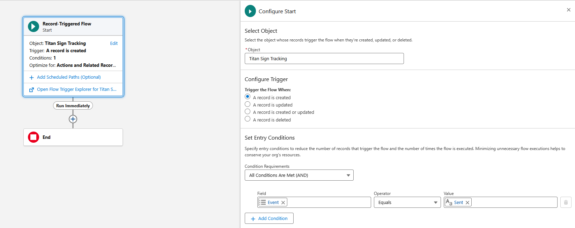Click the Run Immediately path label
This screenshot has width=575, height=228.
click(73, 105)
